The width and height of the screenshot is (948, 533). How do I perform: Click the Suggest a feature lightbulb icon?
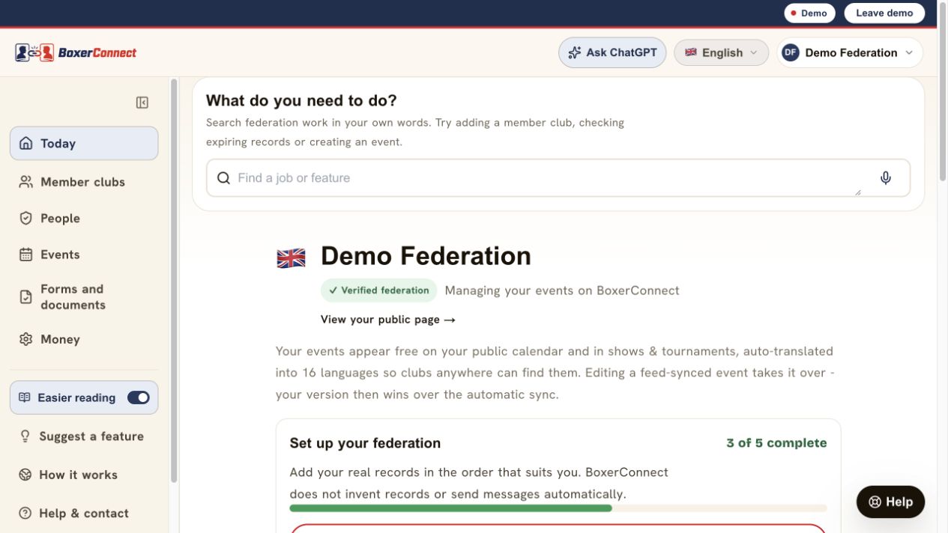click(25, 436)
